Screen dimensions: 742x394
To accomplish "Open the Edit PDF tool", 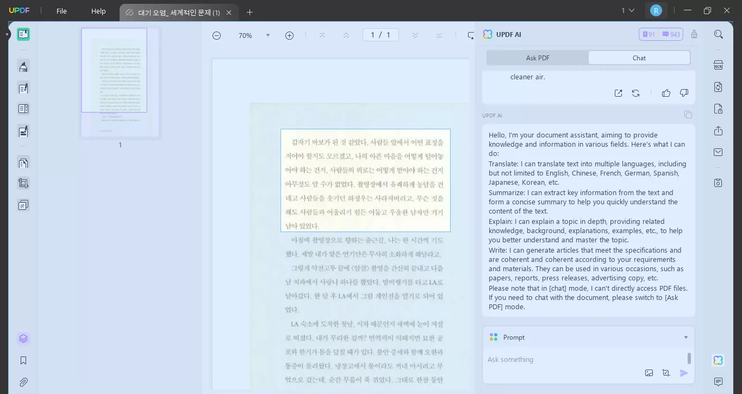I will pos(23,87).
